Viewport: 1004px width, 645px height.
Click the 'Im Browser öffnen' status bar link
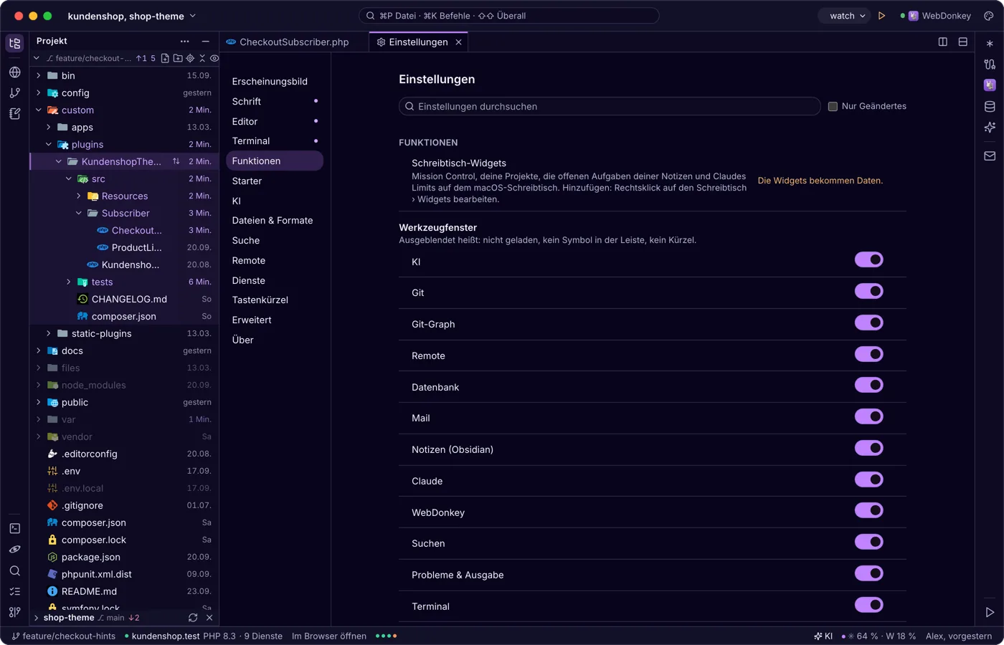(x=329, y=636)
